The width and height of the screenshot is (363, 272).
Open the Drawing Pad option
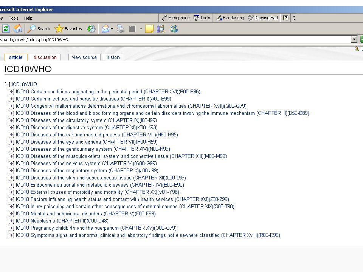click(263, 18)
